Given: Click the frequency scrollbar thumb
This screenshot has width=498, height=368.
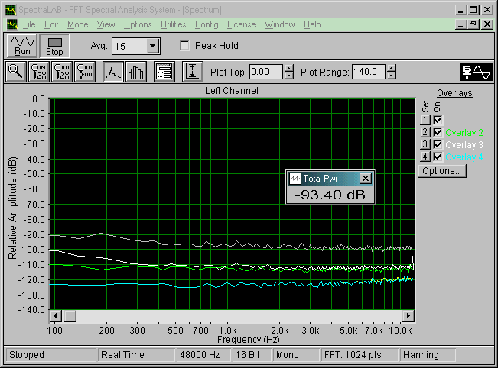Looking at the screenshot, I should (x=70, y=315).
